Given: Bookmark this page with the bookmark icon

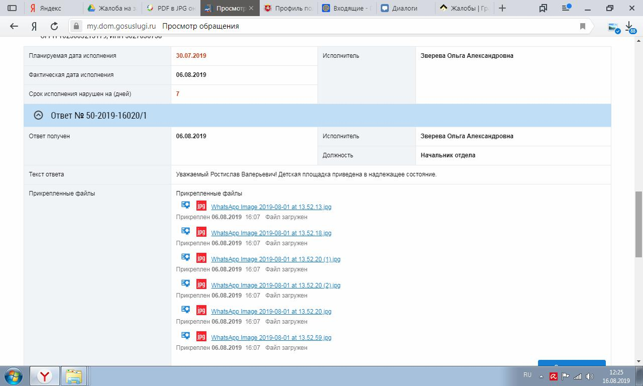Looking at the screenshot, I should (583, 26).
